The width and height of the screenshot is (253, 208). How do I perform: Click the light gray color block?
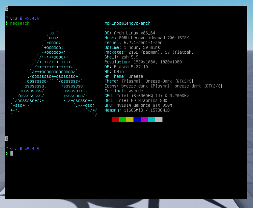[159, 119]
